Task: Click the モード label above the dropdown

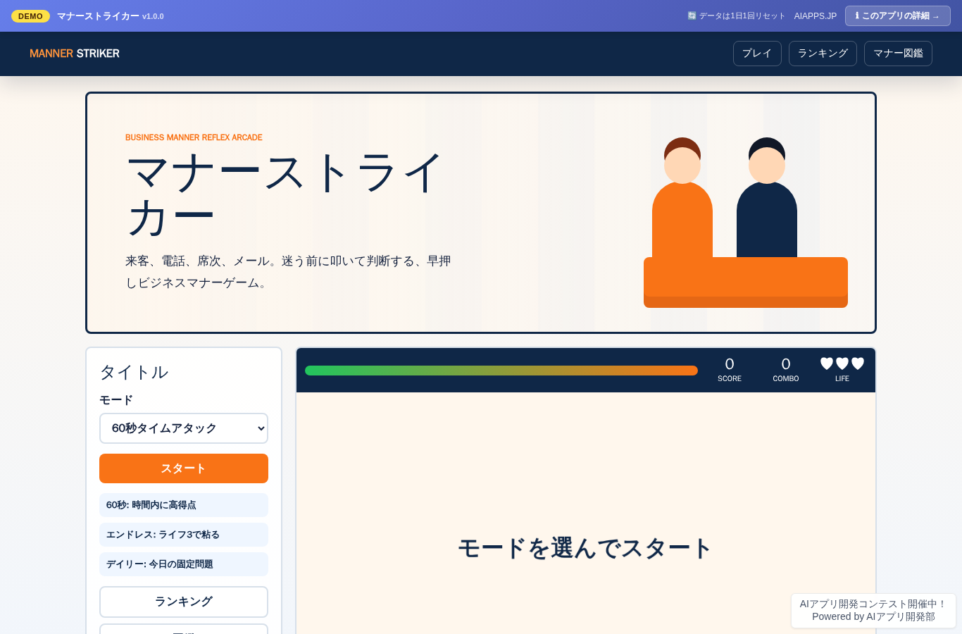Action: tap(116, 400)
